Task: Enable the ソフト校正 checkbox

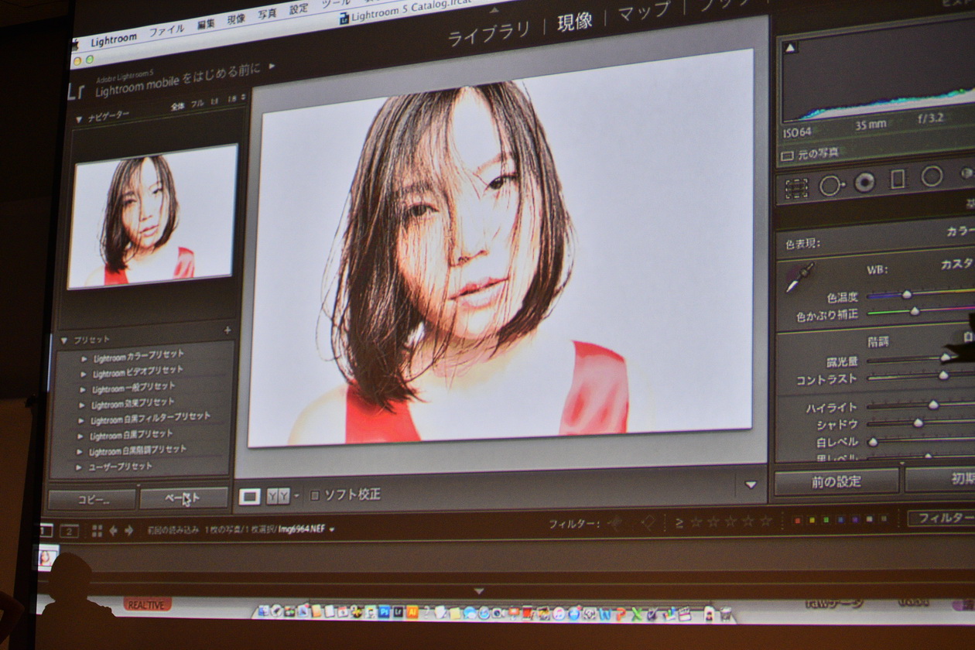Action: (315, 495)
